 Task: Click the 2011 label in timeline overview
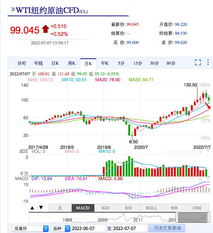pos(138,220)
